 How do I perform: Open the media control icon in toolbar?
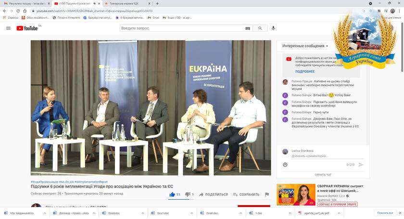386,11
